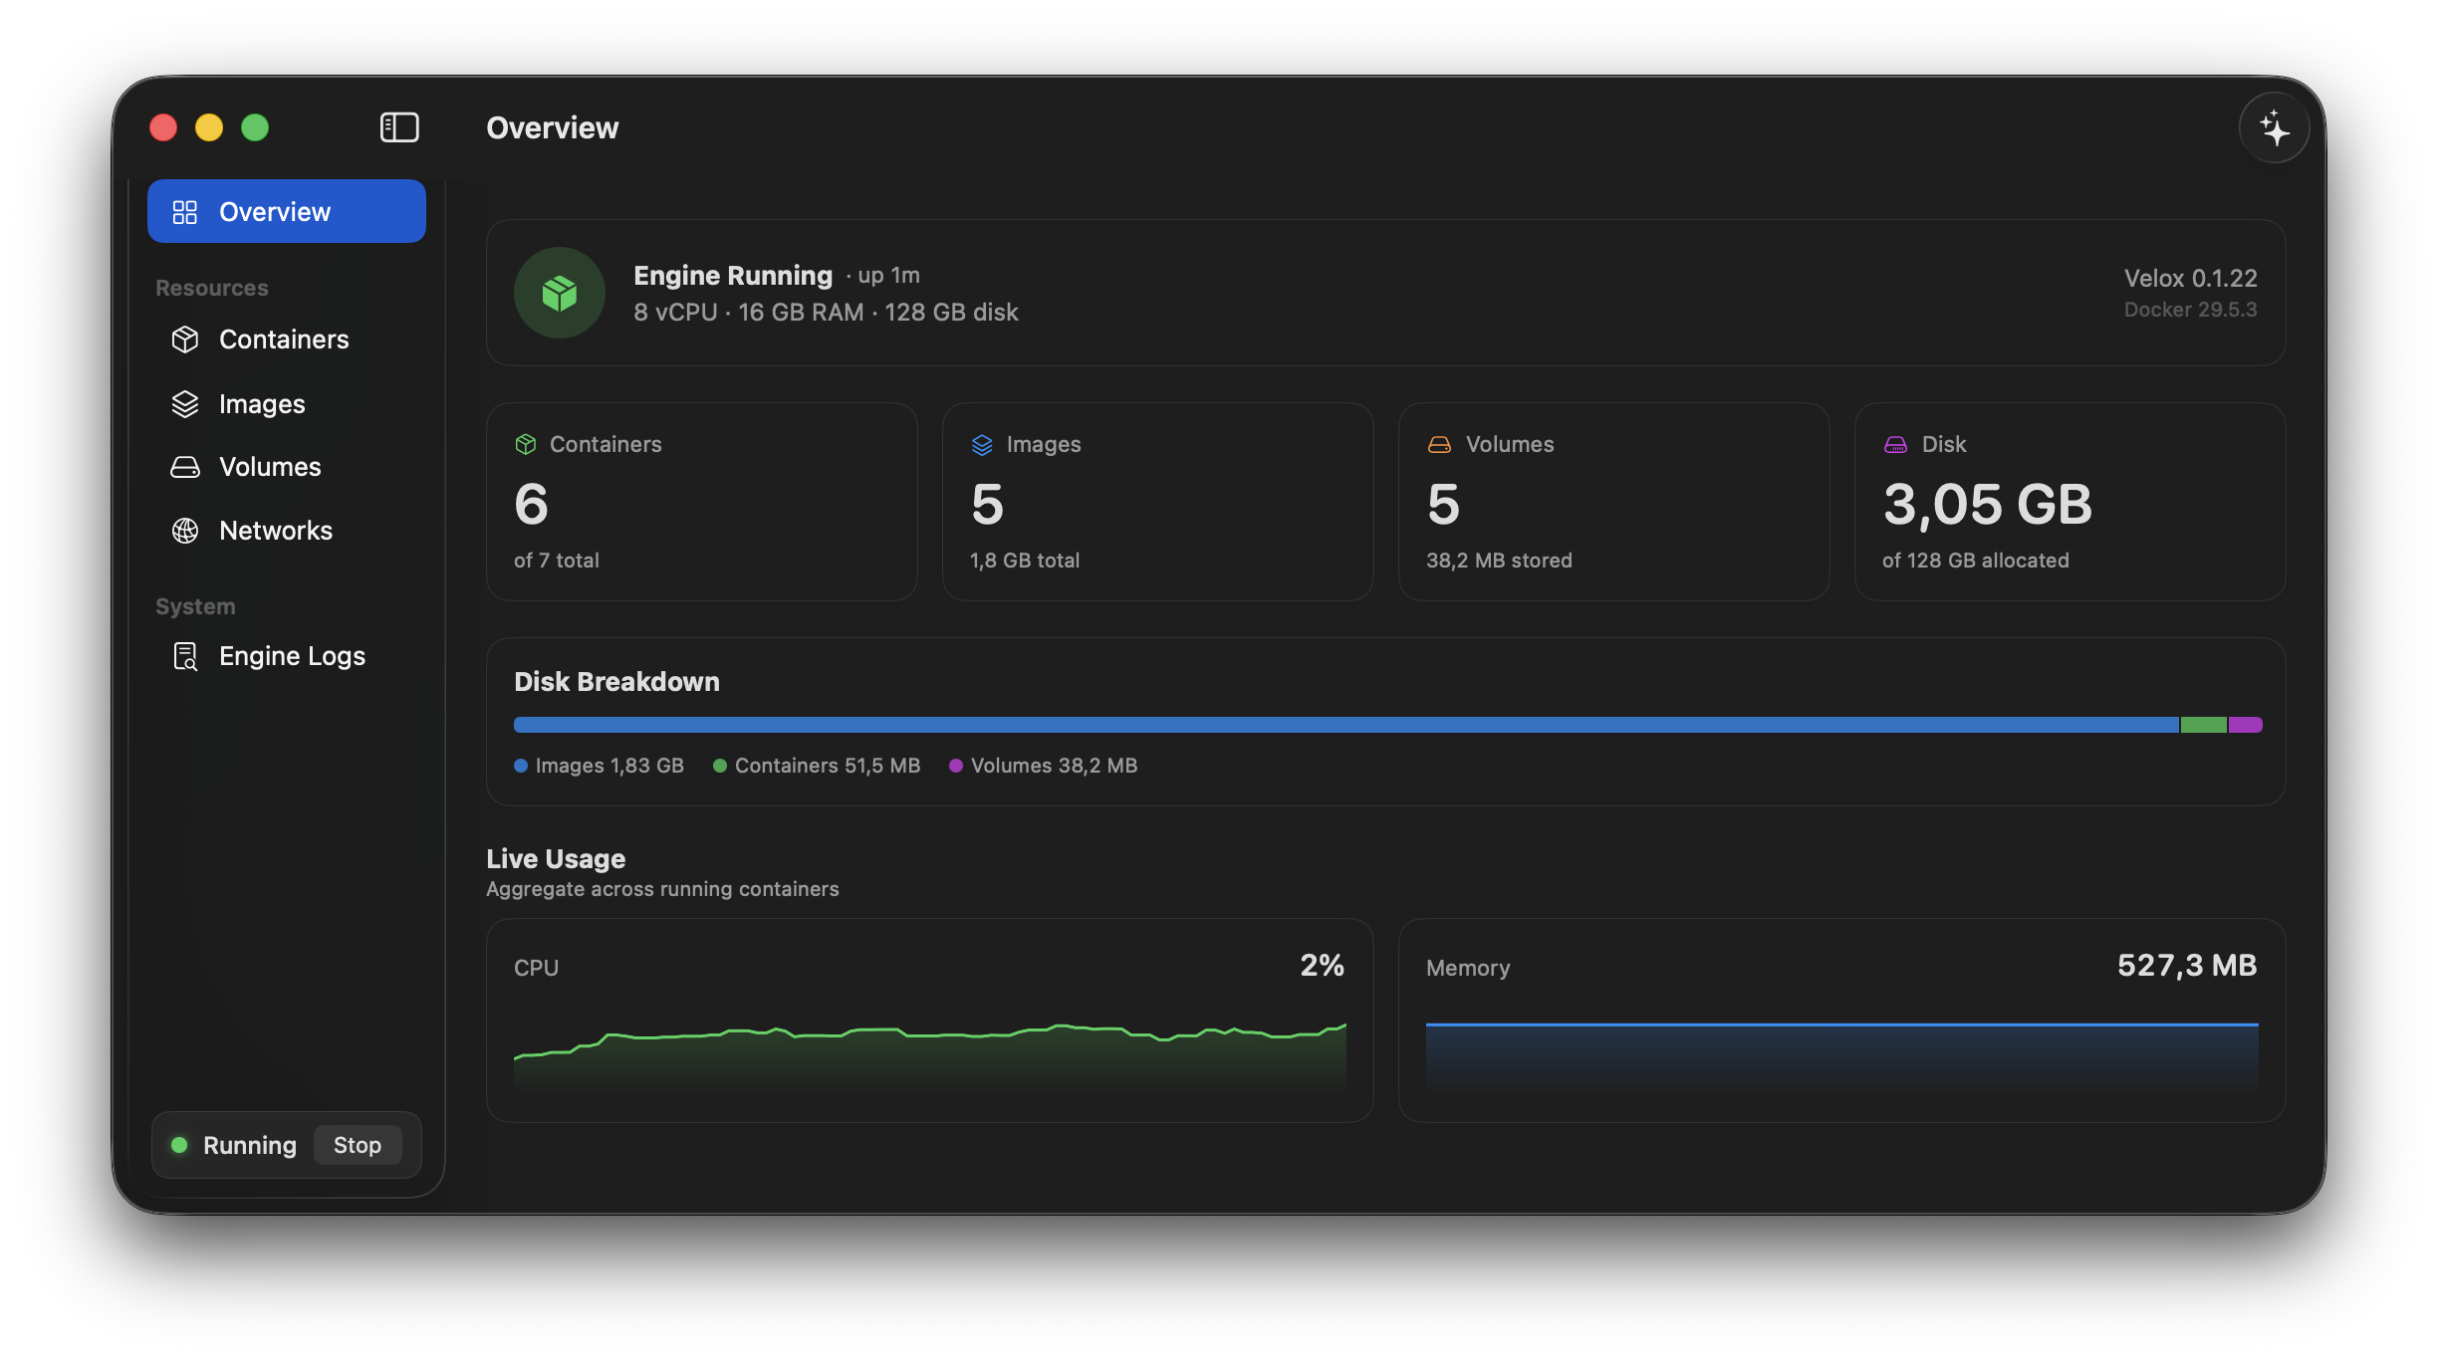Click the Networks globe icon in sidebar
2438x1362 pixels.
click(185, 531)
